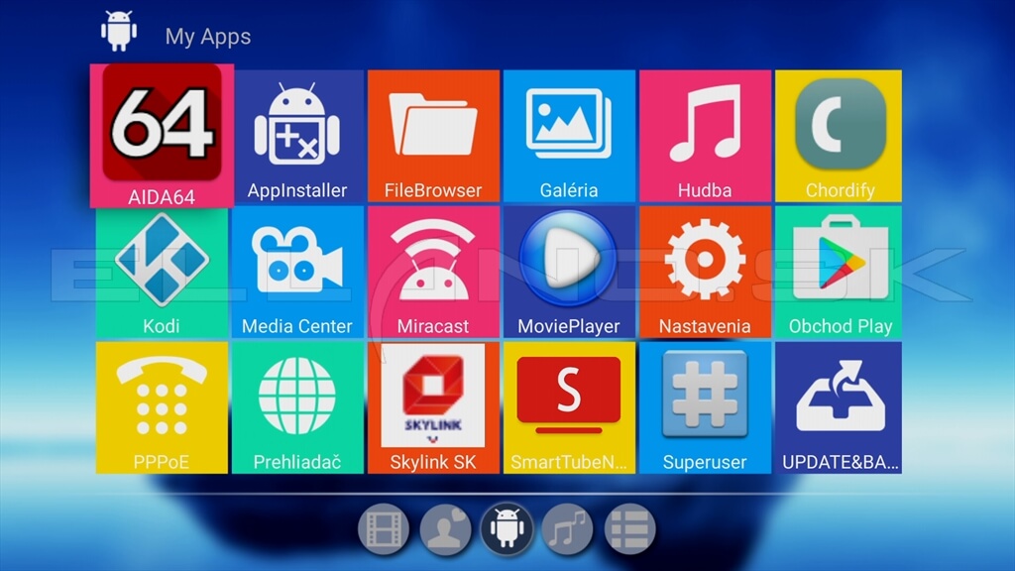Open the Galéria photo app
Screen dimensions: 1015x571
[x=569, y=136]
